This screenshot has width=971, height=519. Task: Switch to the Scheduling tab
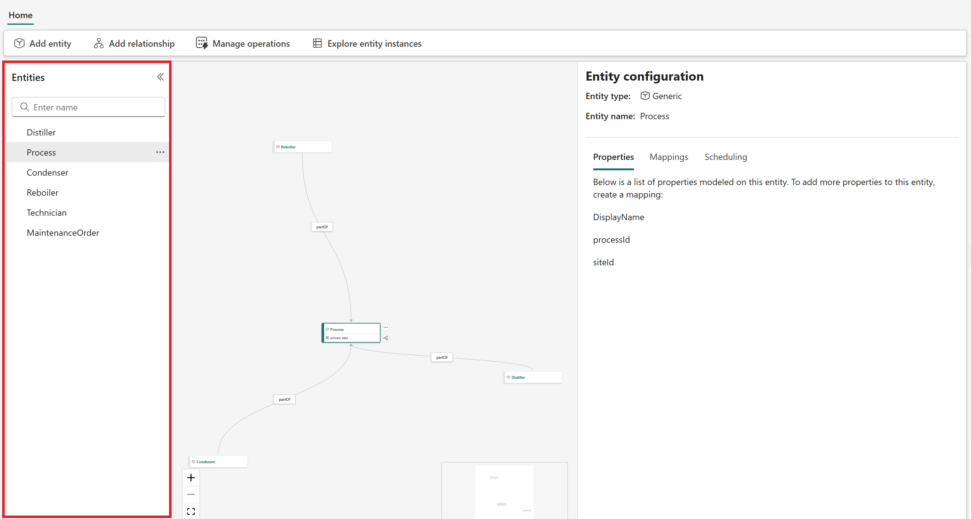coord(726,157)
